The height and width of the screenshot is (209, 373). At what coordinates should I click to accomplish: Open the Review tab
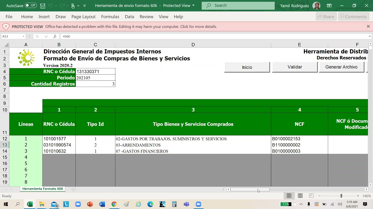[x=146, y=17]
